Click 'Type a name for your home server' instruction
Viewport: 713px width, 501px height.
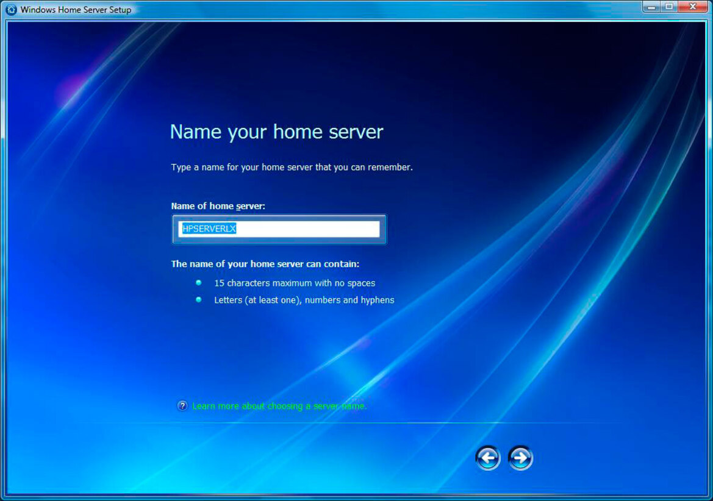click(292, 167)
